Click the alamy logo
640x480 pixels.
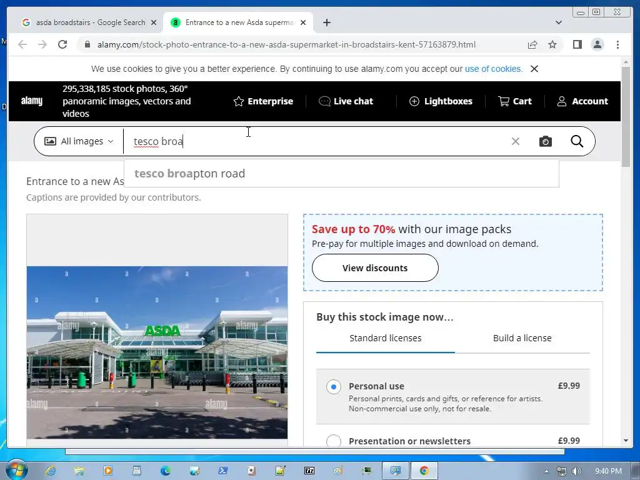tap(32, 101)
